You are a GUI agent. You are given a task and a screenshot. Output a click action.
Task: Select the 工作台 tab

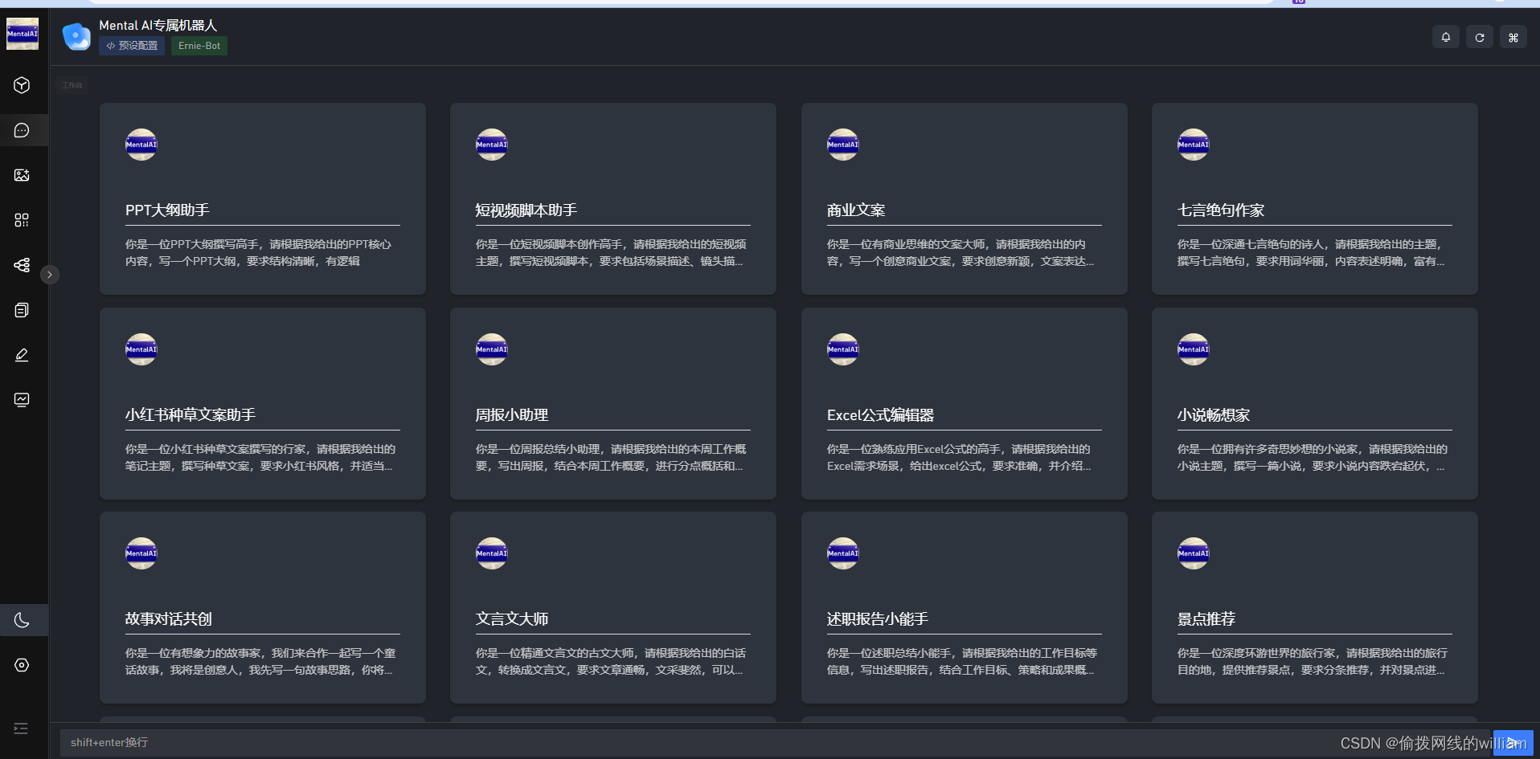[72, 84]
